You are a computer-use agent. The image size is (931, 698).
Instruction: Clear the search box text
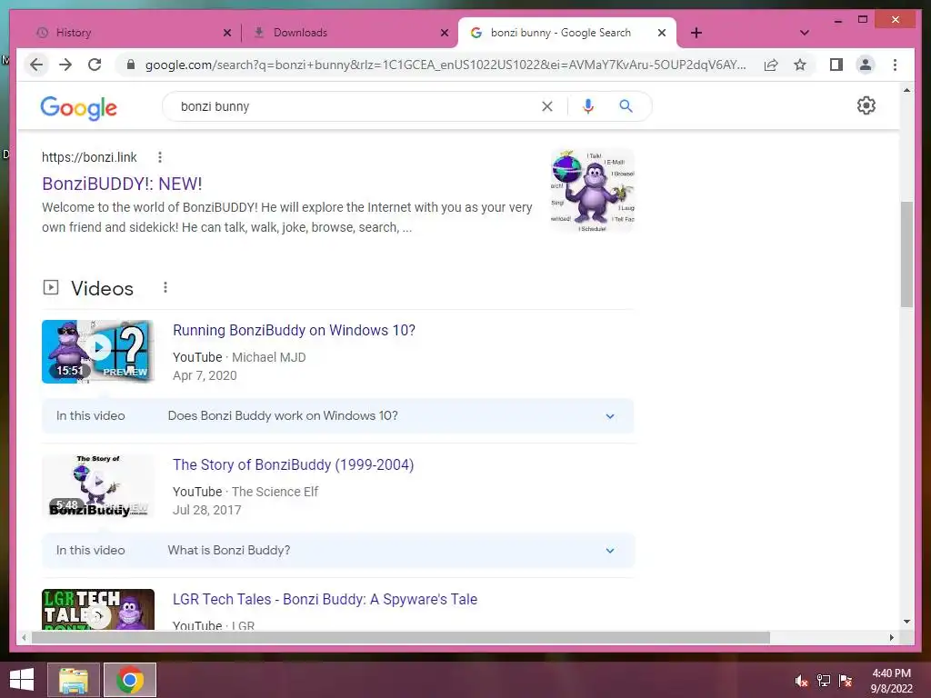click(x=546, y=106)
